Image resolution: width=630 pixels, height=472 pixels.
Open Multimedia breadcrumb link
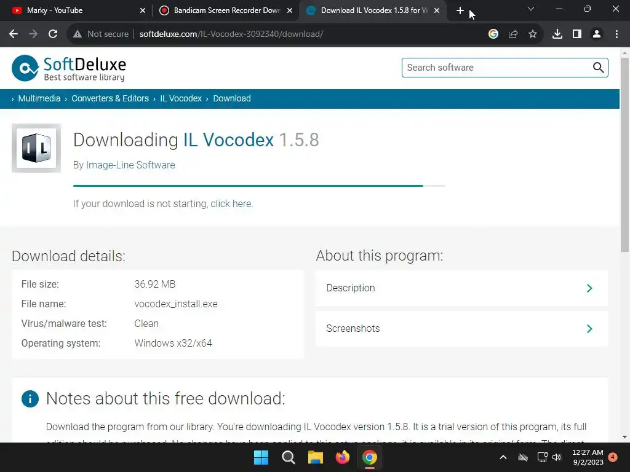tap(39, 99)
